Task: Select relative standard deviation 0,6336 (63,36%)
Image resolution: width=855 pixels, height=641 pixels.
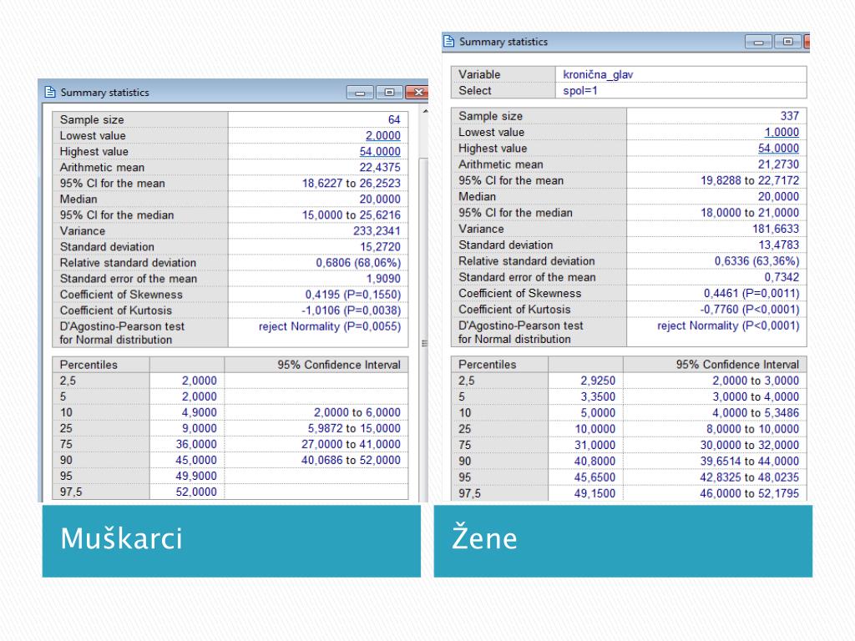Action: [756, 261]
